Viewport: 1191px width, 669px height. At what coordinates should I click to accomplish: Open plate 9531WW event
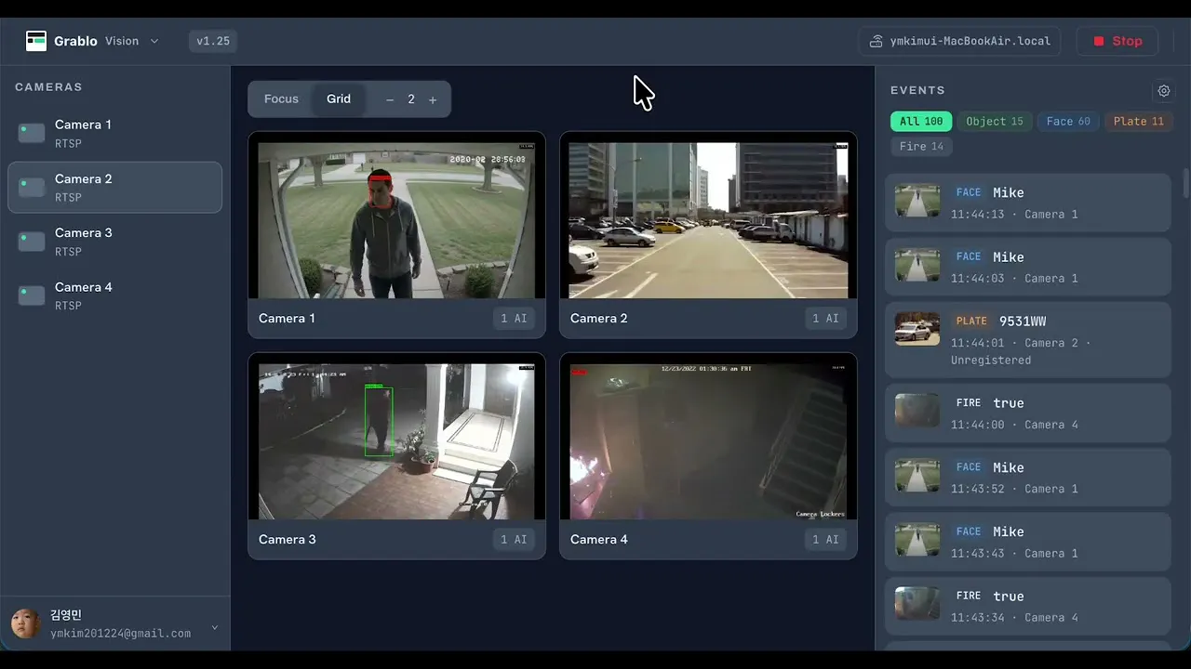1027,339
